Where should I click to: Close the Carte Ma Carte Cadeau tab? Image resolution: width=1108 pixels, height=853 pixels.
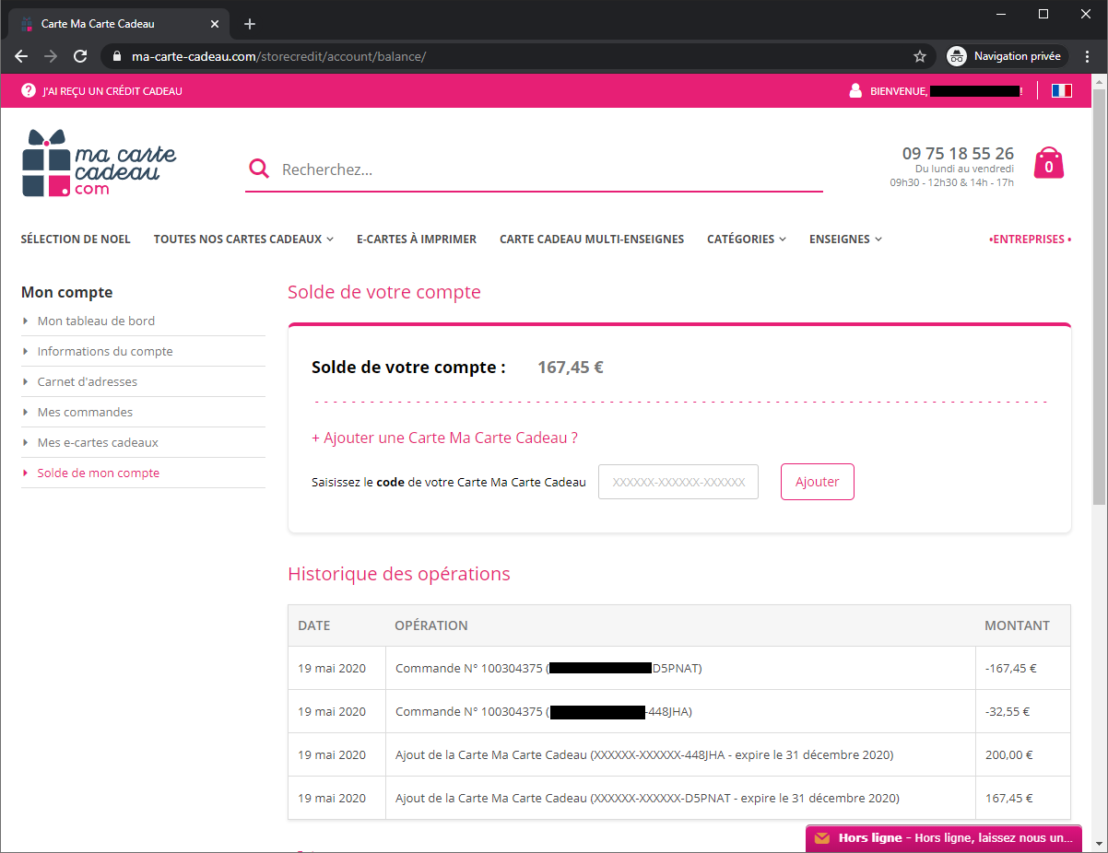[x=215, y=24]
